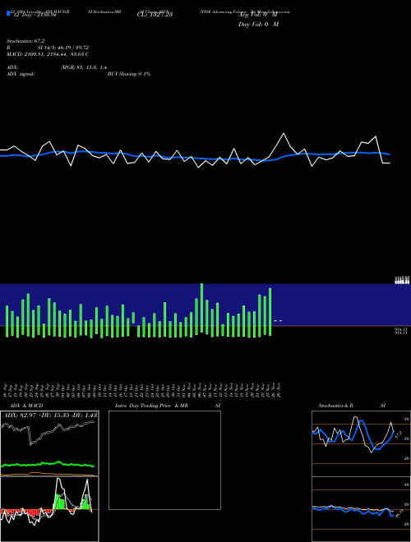Open the MACD histogram mini chart
411x542 pixels.
[x=49, y=509]
